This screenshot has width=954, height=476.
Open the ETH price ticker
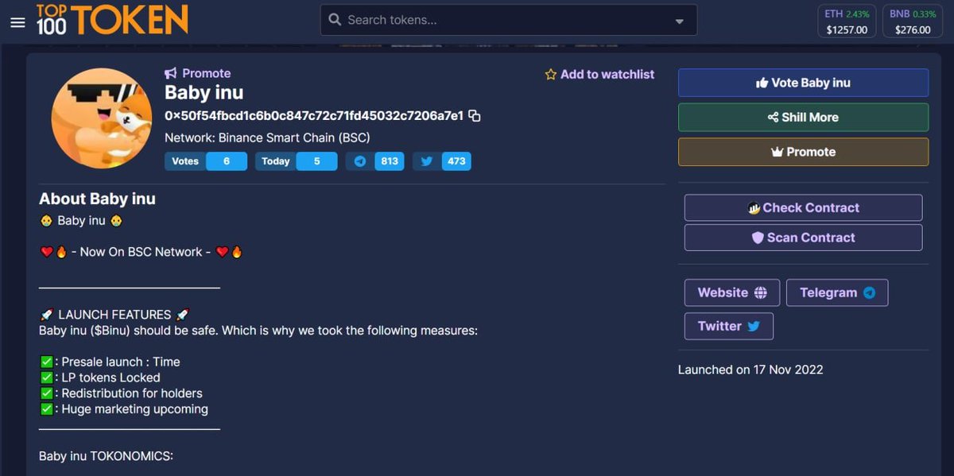click(x=847, y=21)
